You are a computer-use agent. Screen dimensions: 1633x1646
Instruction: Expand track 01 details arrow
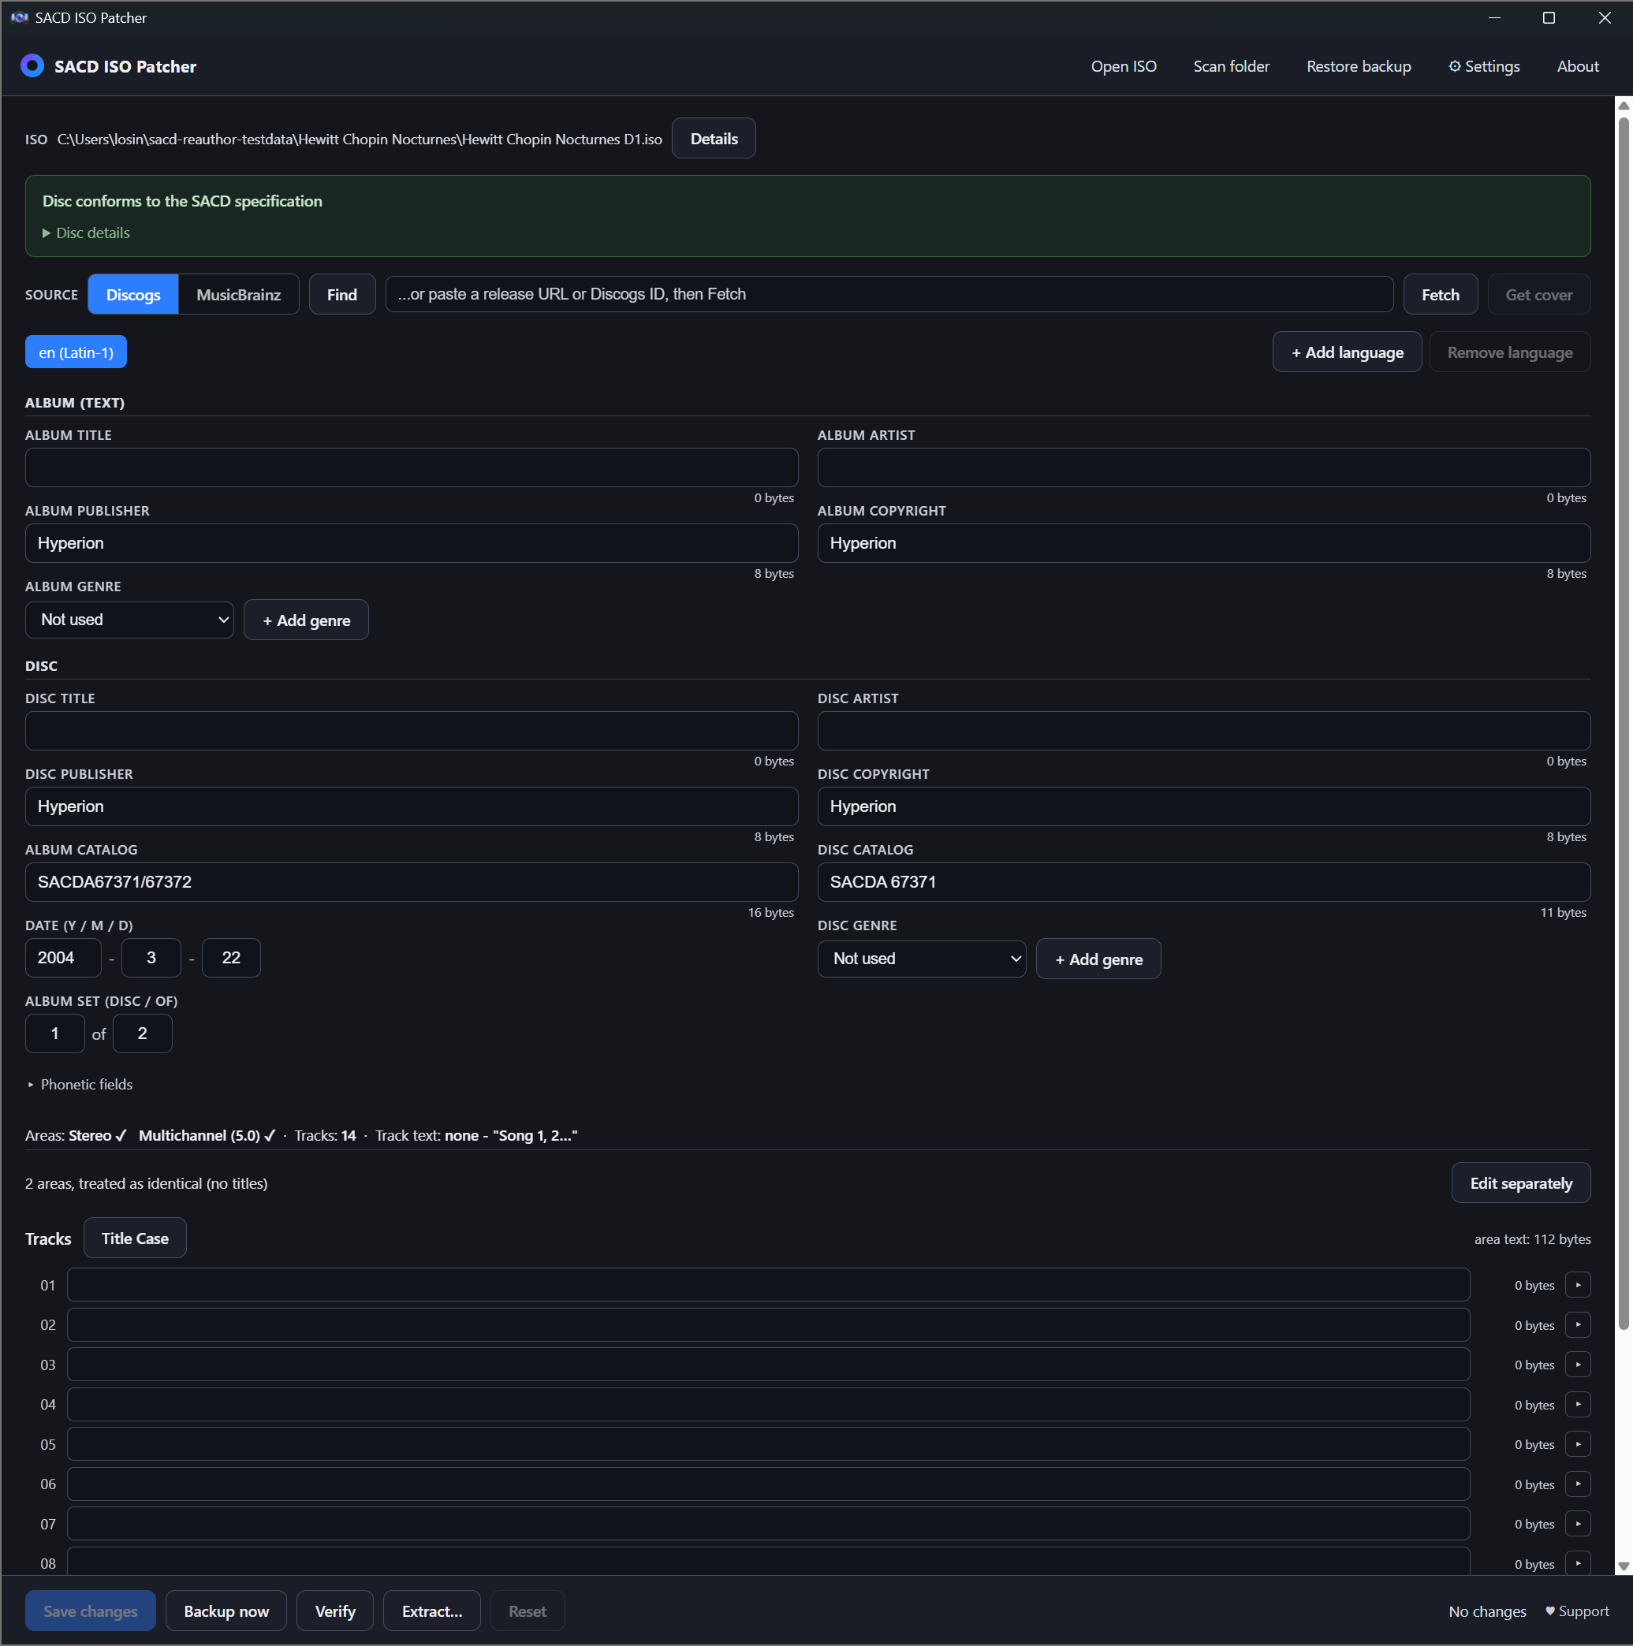(x=1578, y=1285)
